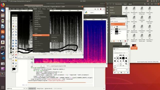This screenshot has width=160, height=90.
Task: Select the Zoom magnifier tool
Action: (x=16, y=32)
